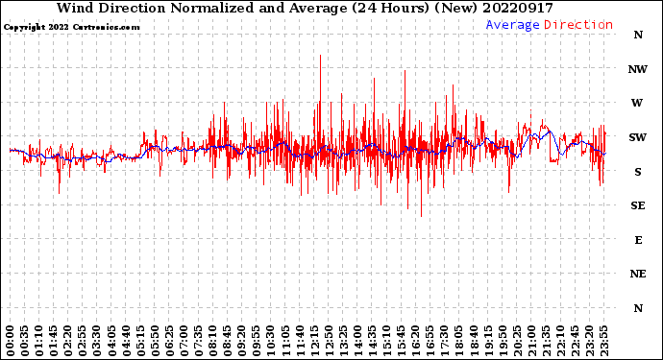Click the 15:45 time axis label

pos(402,341)
